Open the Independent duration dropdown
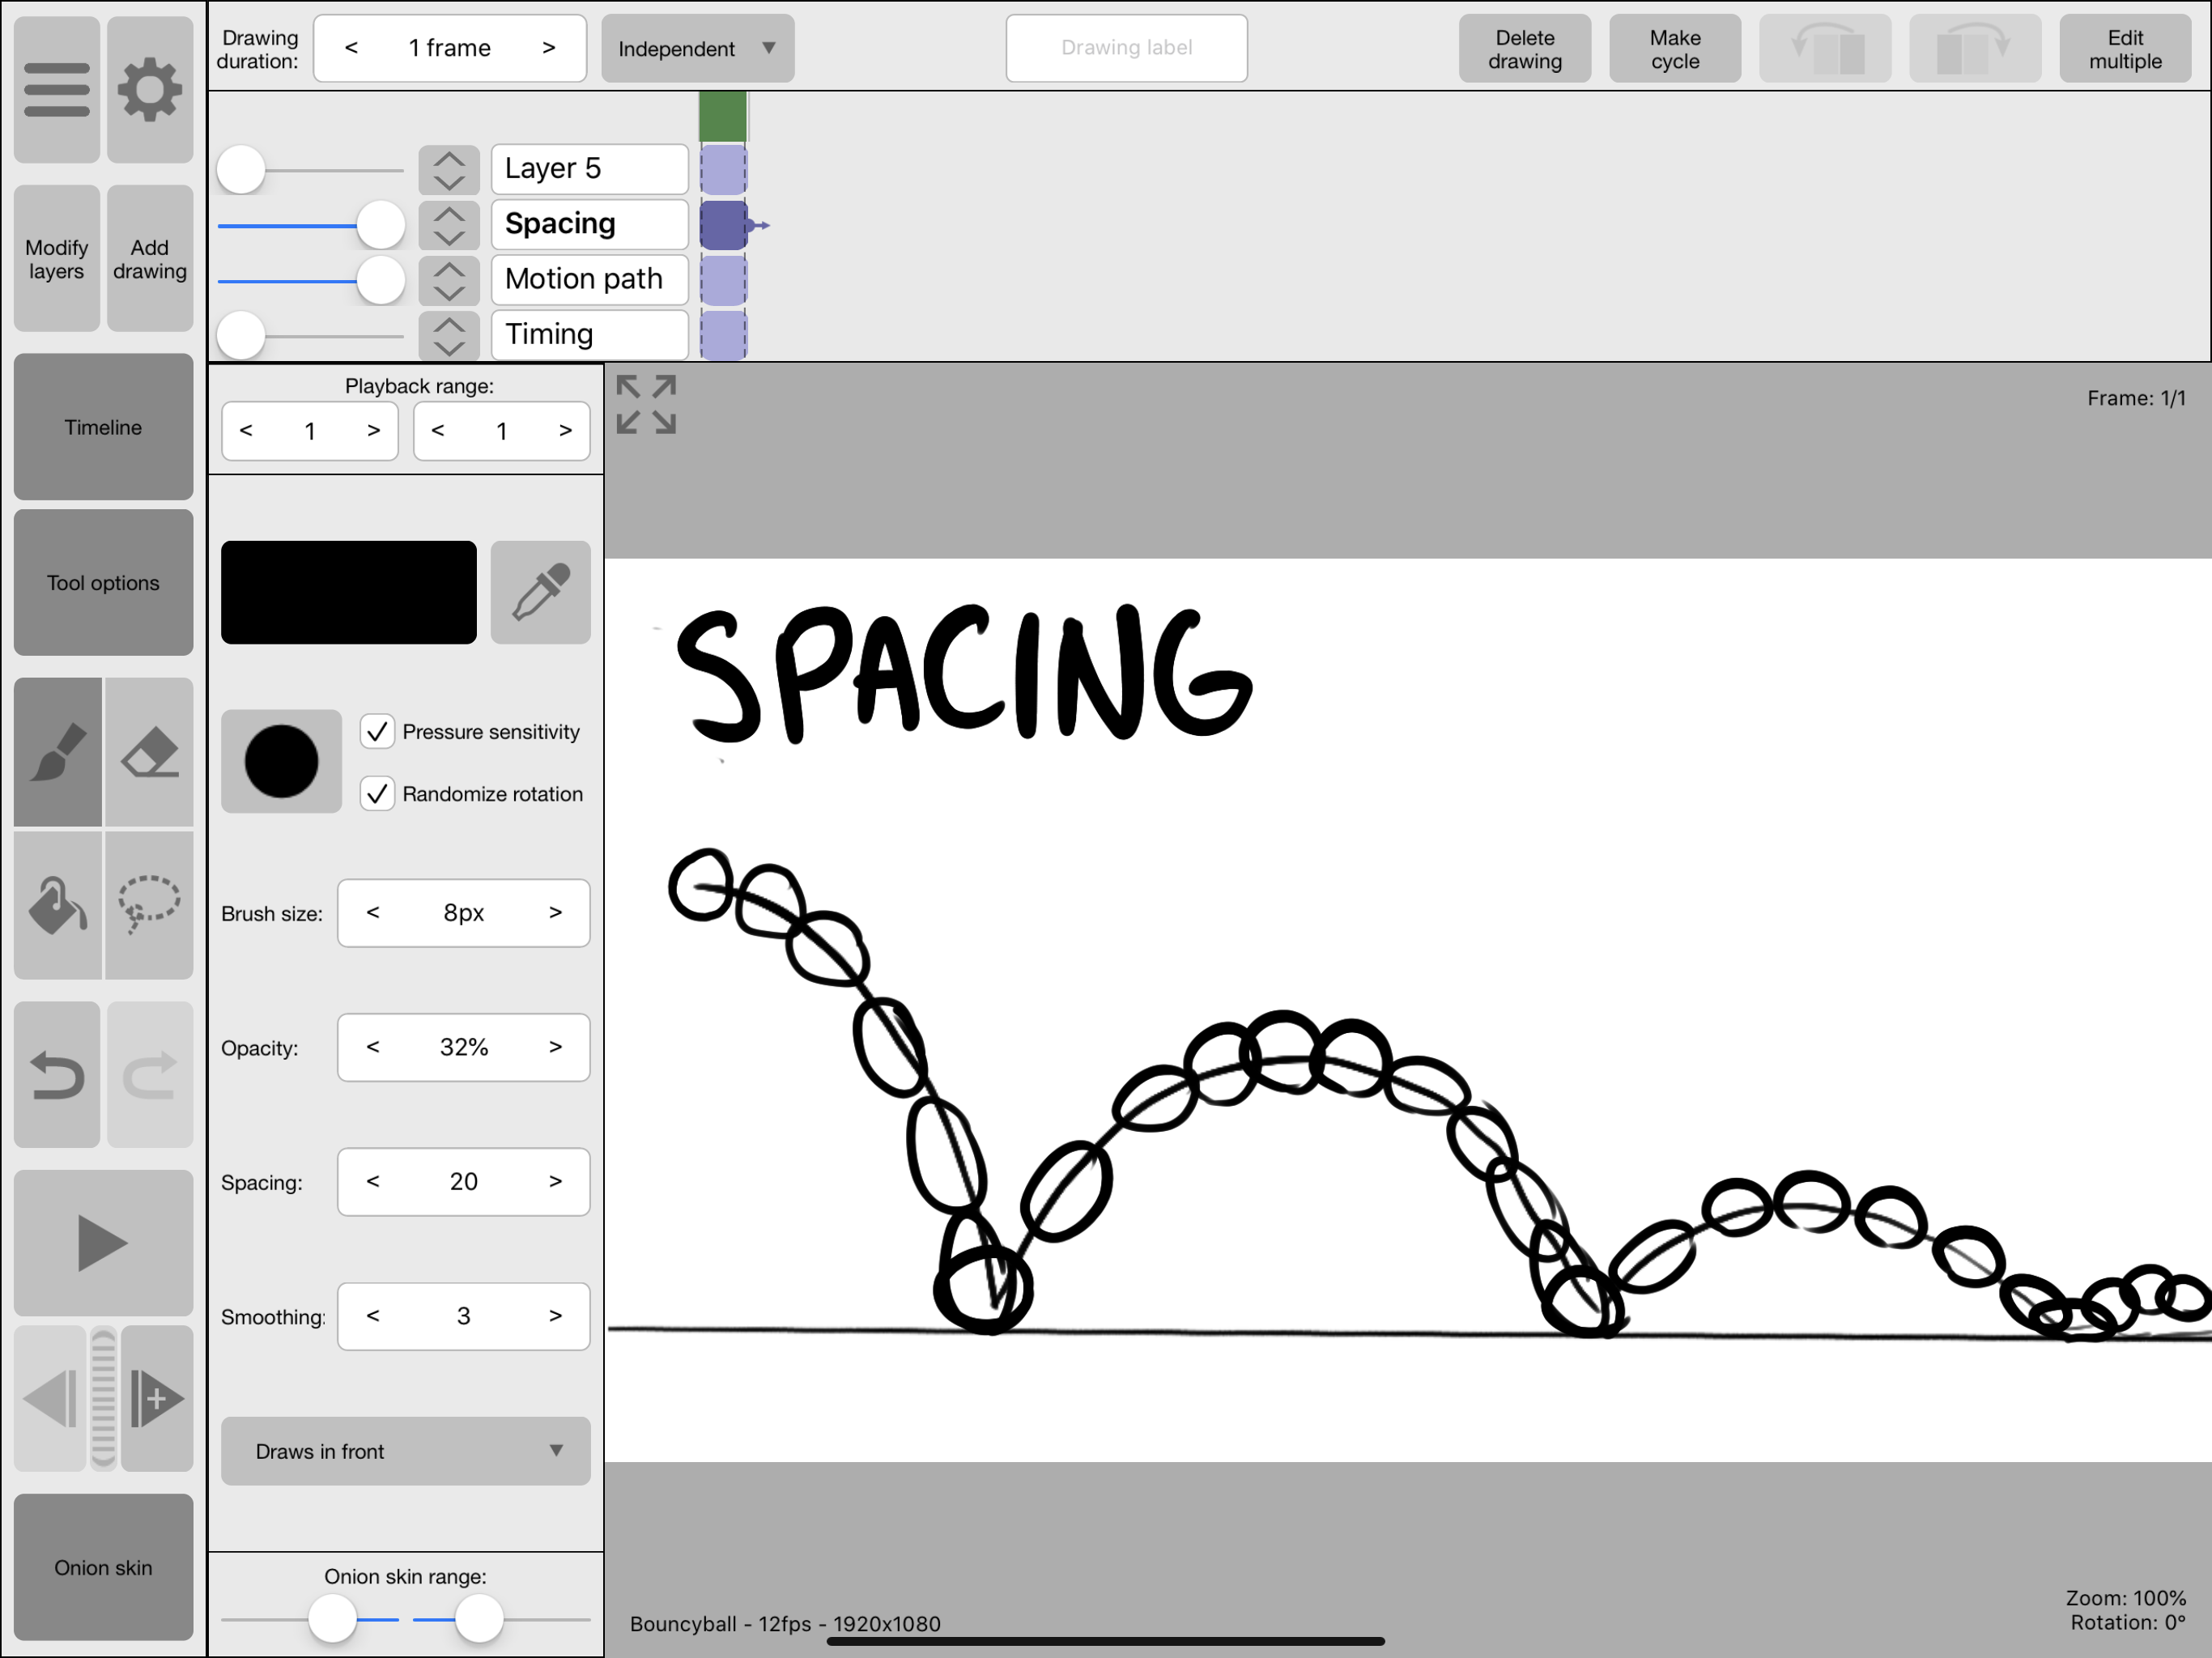Viewport: 2212px width, 1658px height. click(x=697, y=48)
